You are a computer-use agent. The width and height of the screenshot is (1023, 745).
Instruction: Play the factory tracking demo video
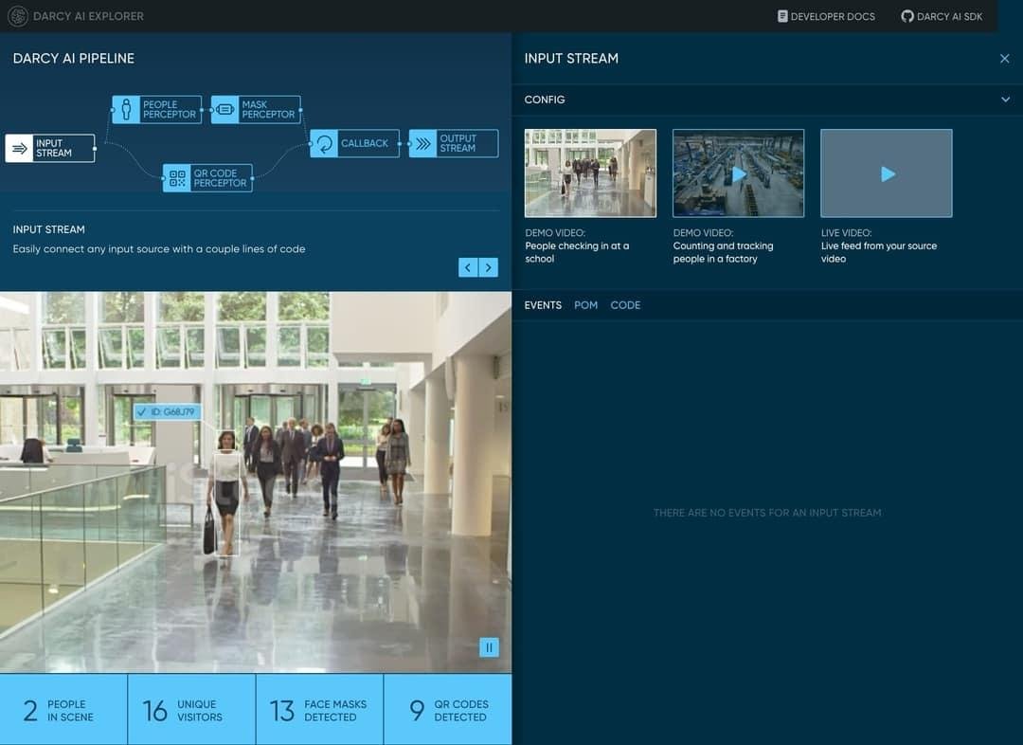(x=739, y=173)
